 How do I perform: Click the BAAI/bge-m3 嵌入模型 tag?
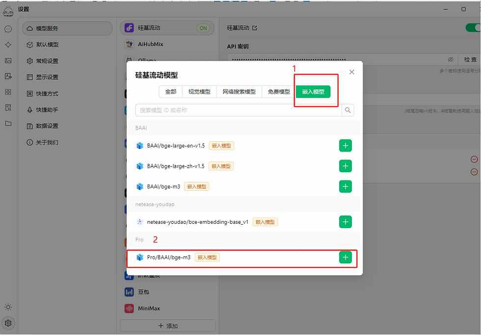197,186
